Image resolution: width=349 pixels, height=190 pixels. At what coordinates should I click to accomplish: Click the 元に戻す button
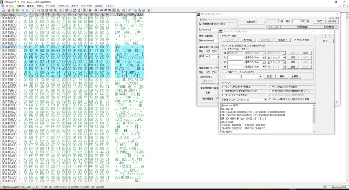click(332, 21)
